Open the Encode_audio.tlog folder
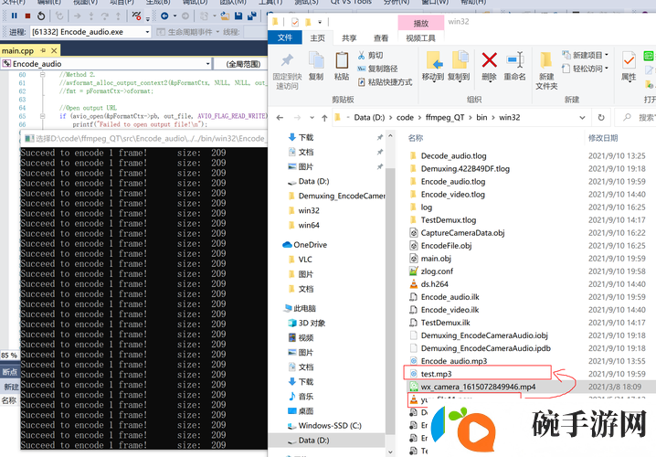Image resolution: width=656 pixels, height=457 pixels. [452, 182]
